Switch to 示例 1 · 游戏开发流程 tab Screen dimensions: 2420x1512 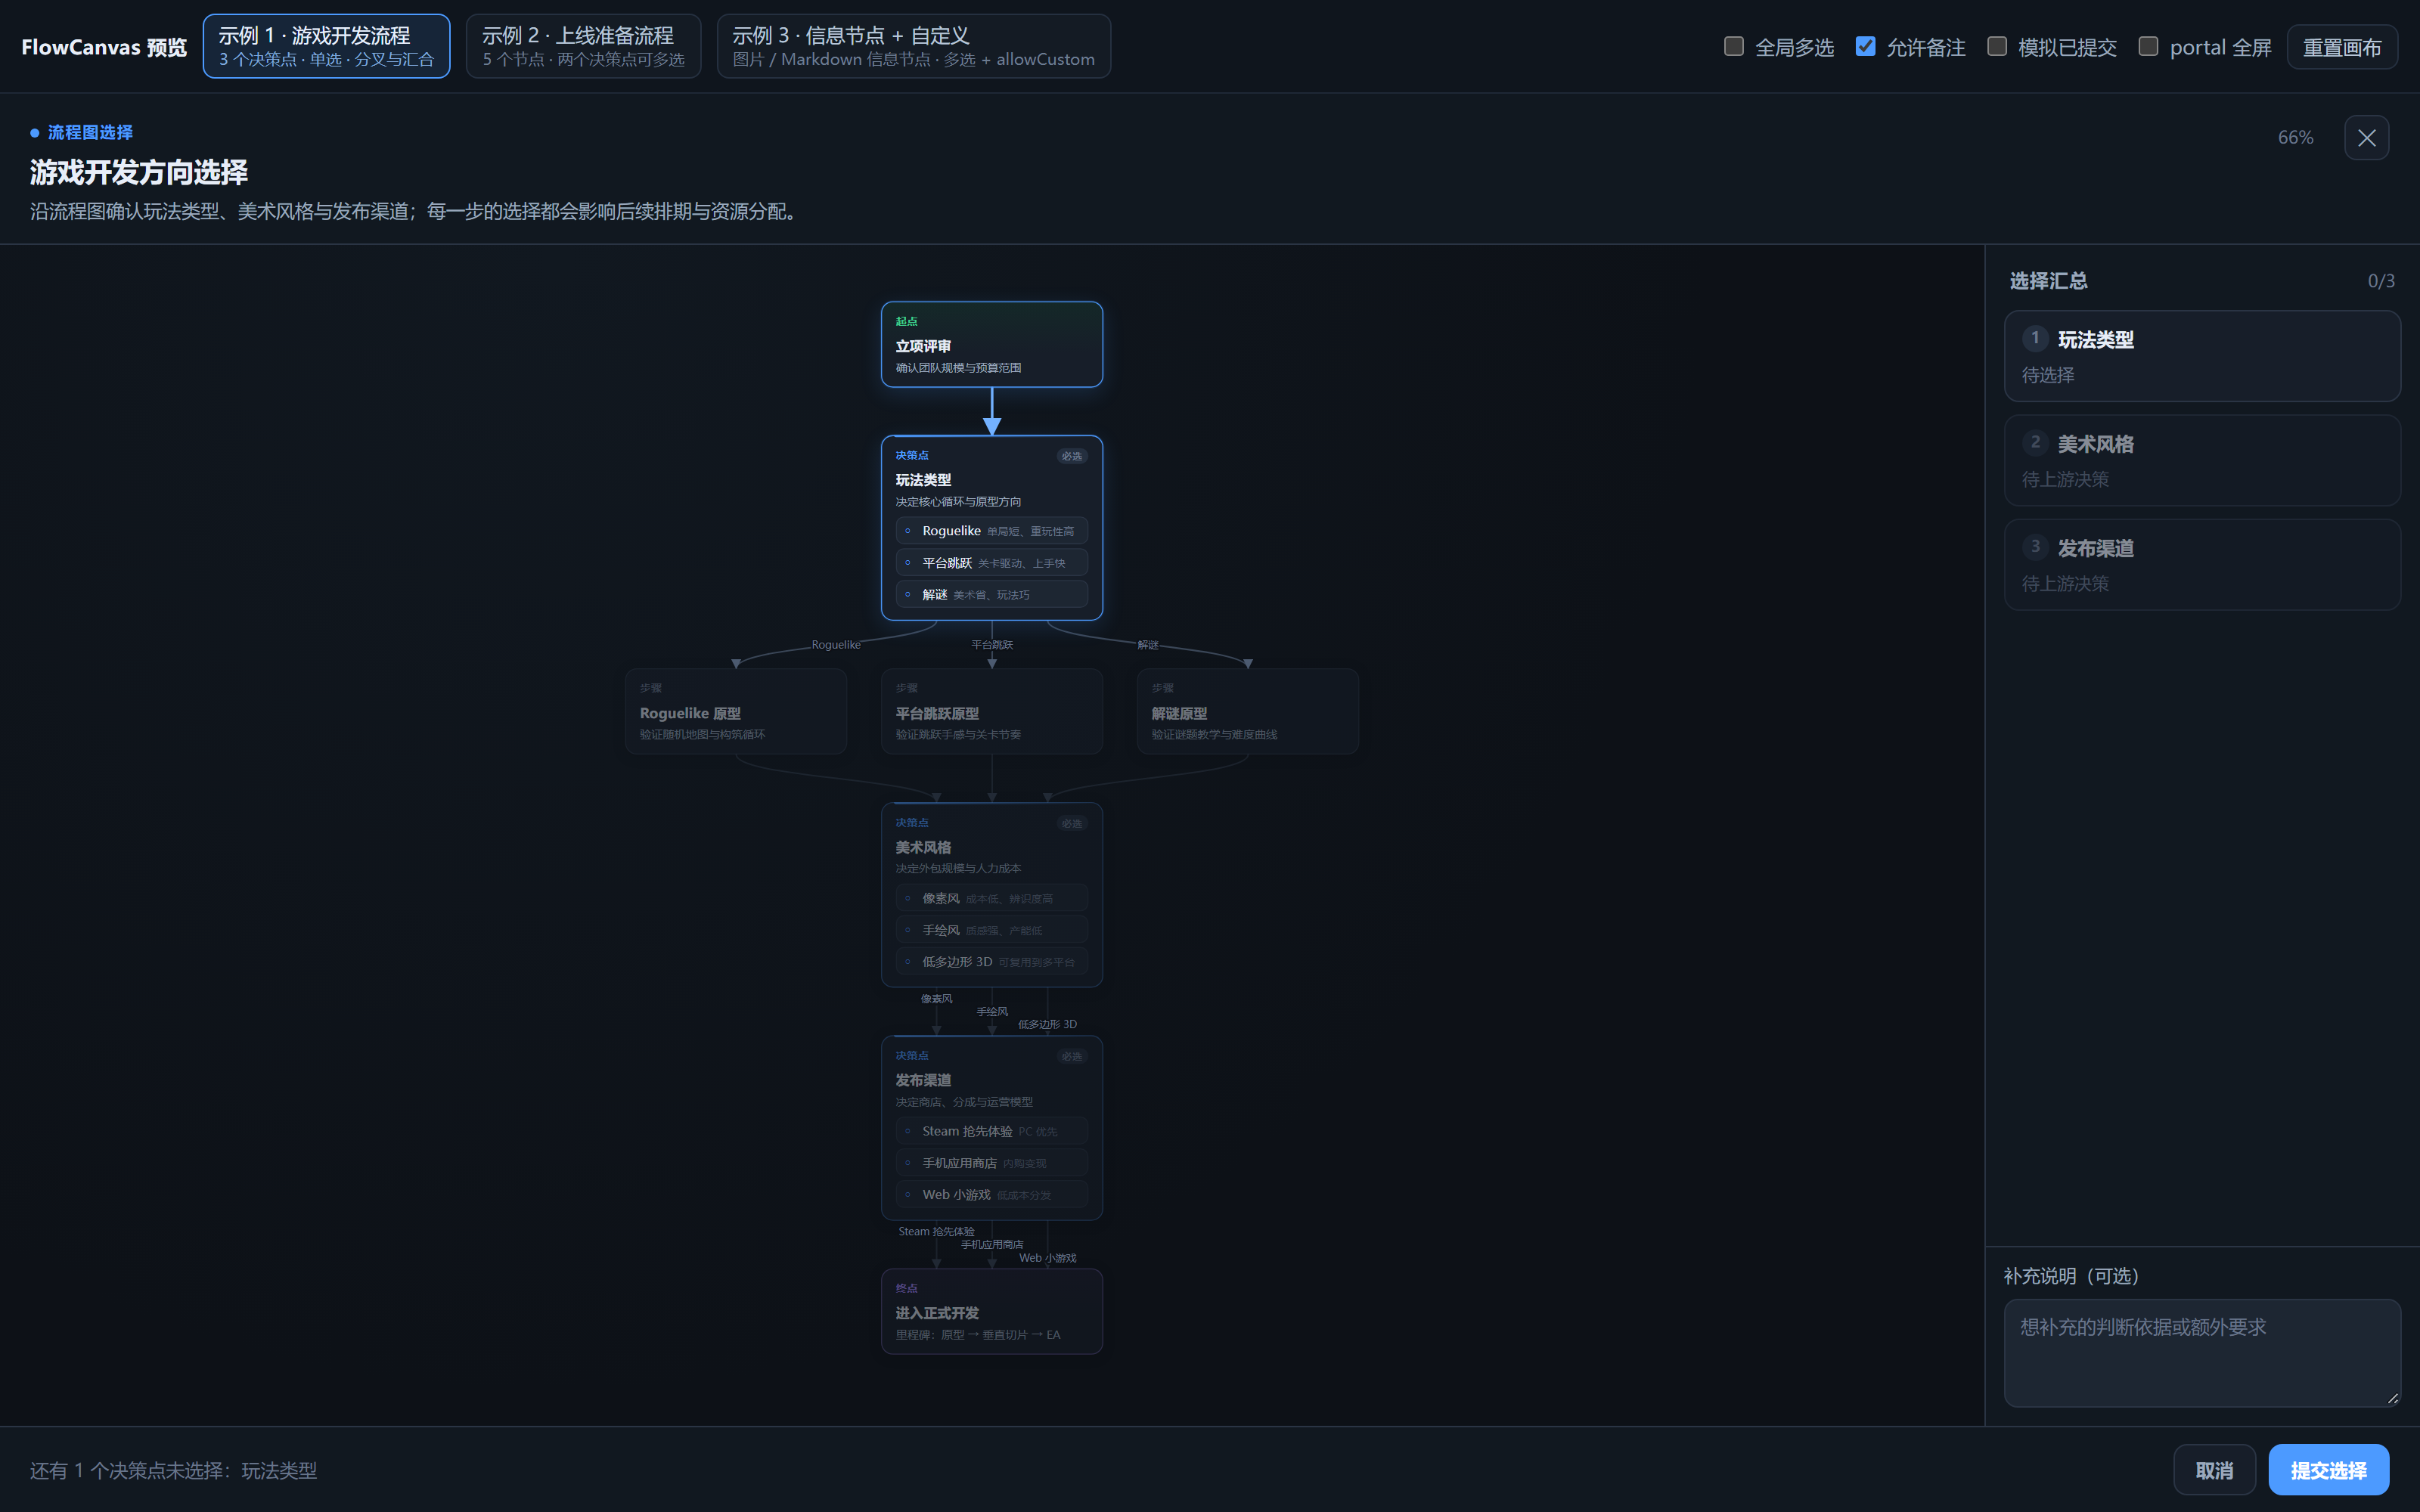point(326,46)
